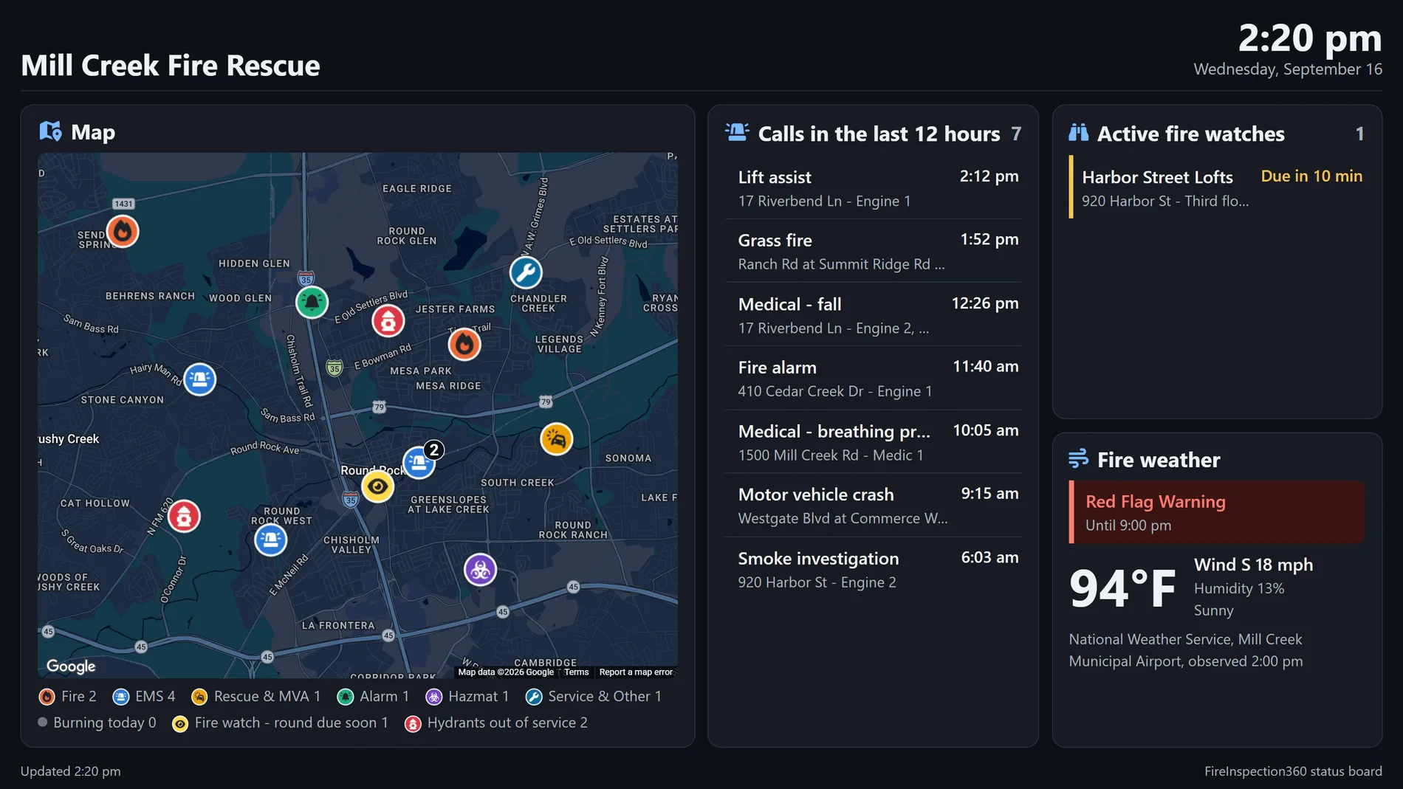The height and width of the screenshot is (789, 1403).
Task: Click the binoculars icon for fire watches
Action: (1079, 133)
